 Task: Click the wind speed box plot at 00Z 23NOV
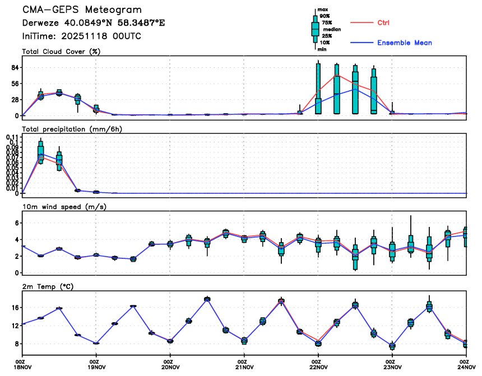[x=392, y=245]
